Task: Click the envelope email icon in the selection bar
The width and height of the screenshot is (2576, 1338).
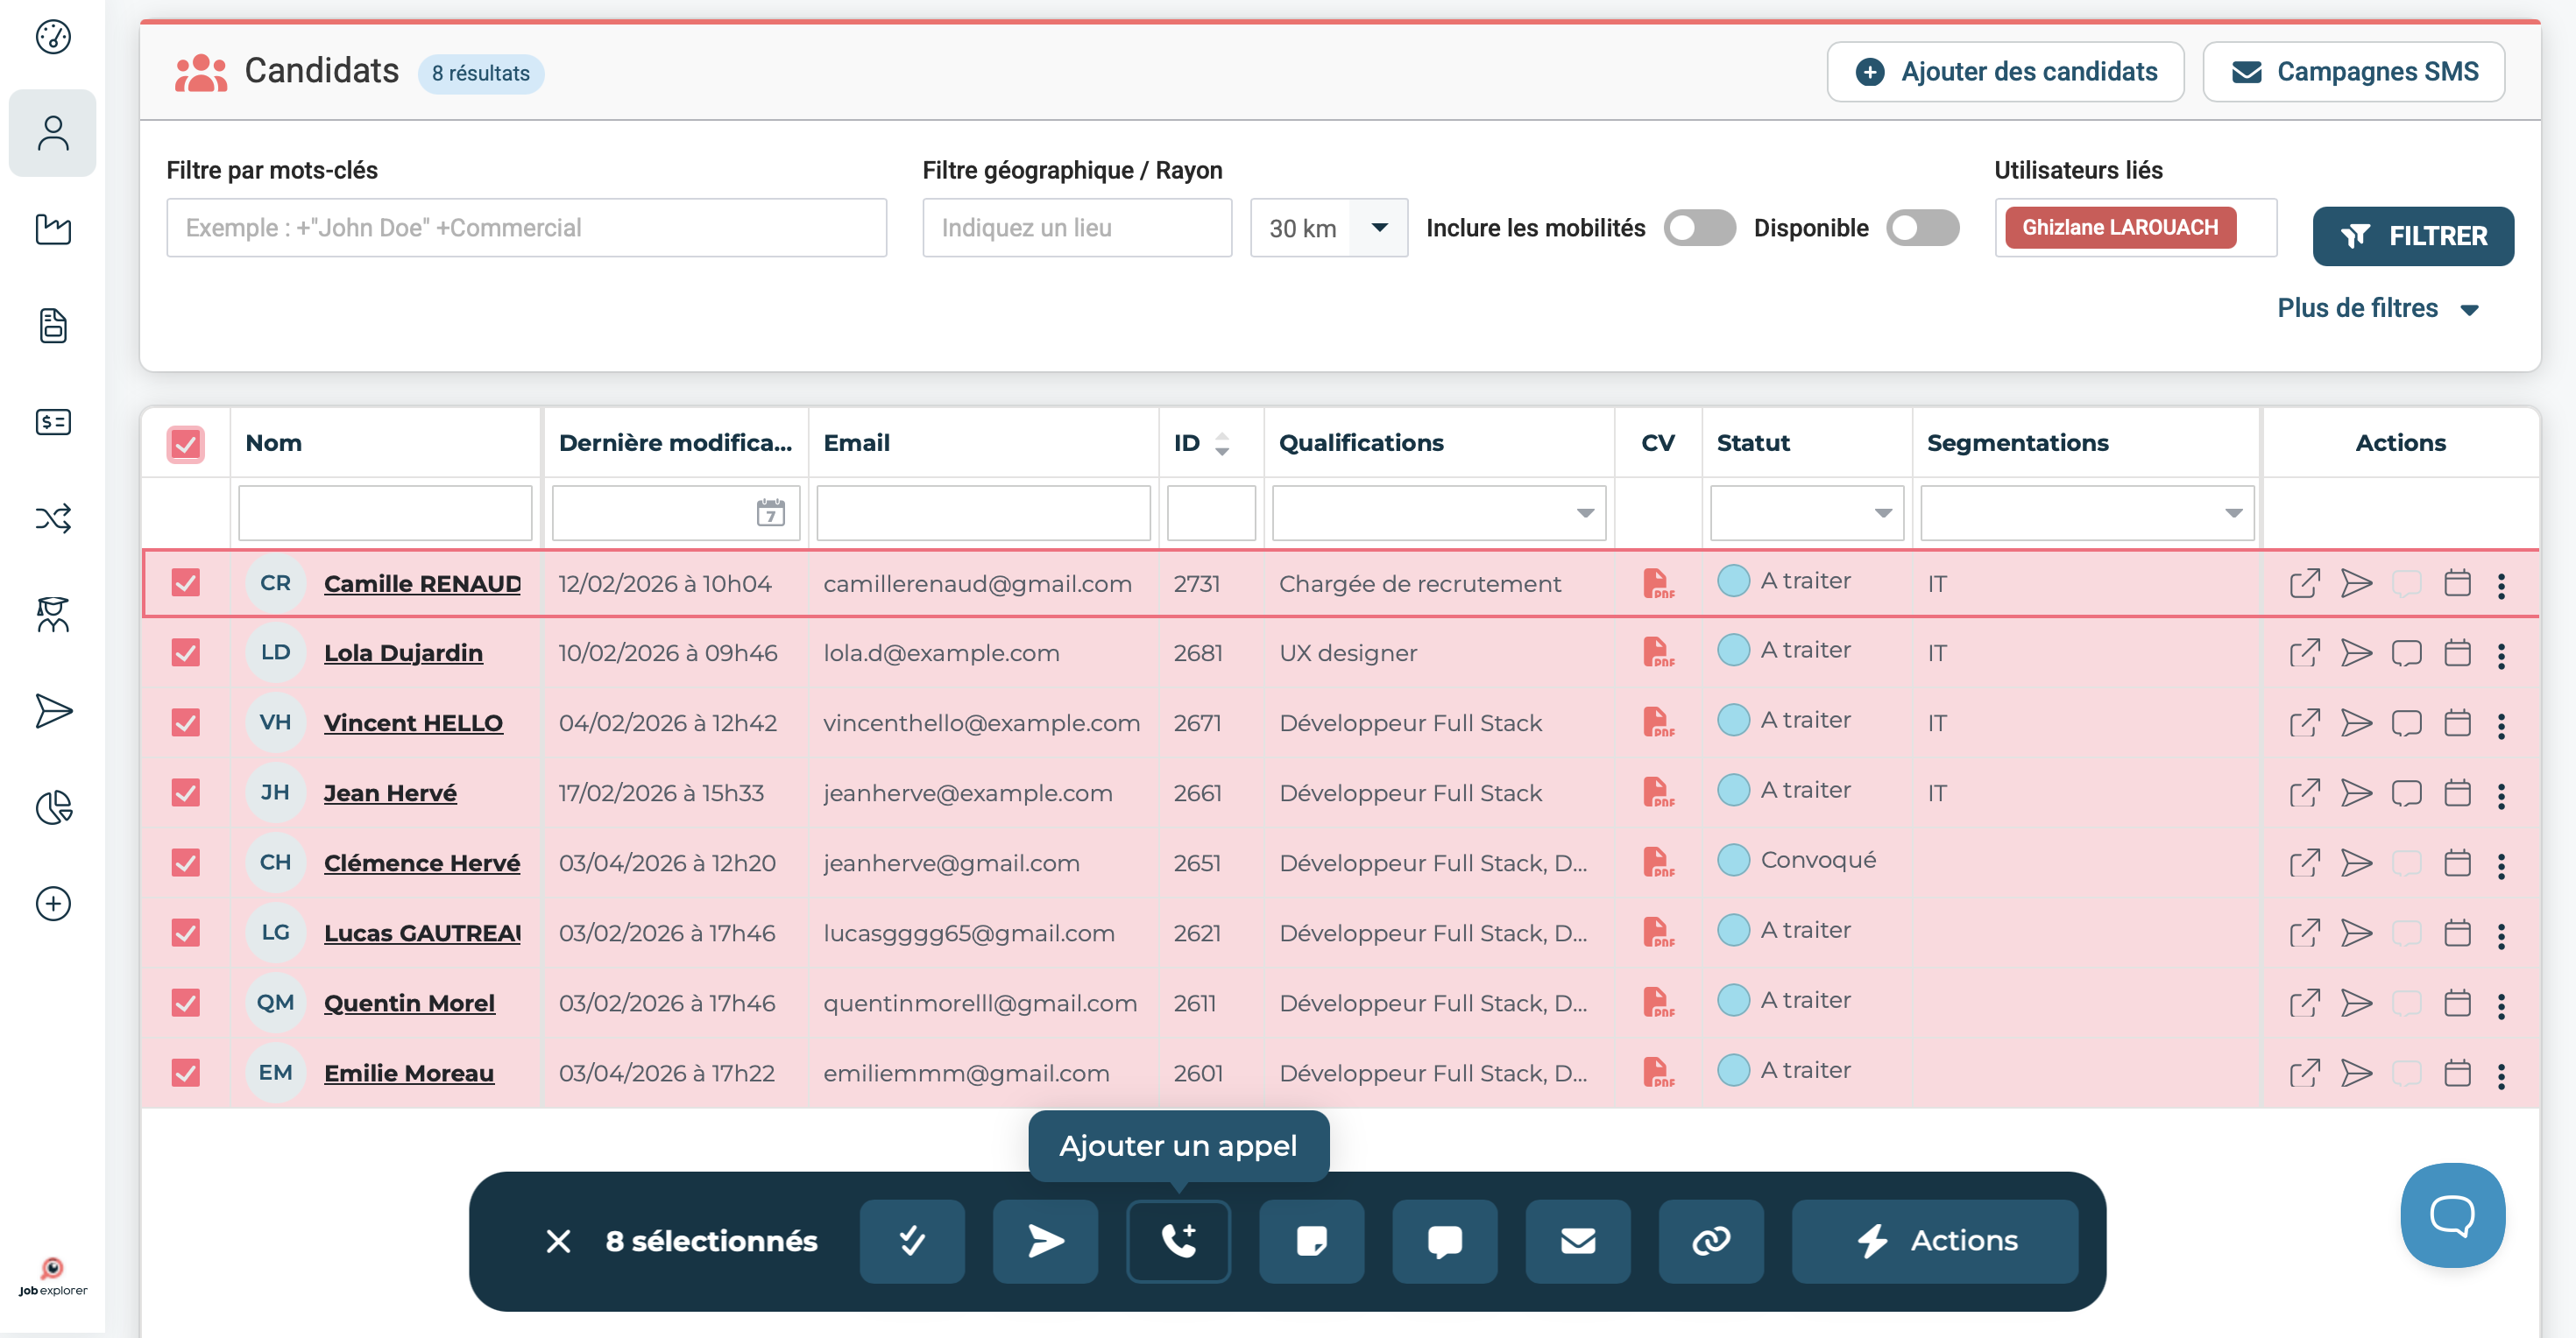Action: [x=1577, y=1240]
